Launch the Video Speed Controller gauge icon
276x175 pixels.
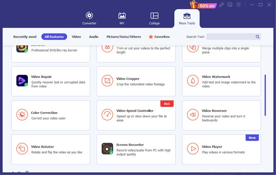pos(107,115)
